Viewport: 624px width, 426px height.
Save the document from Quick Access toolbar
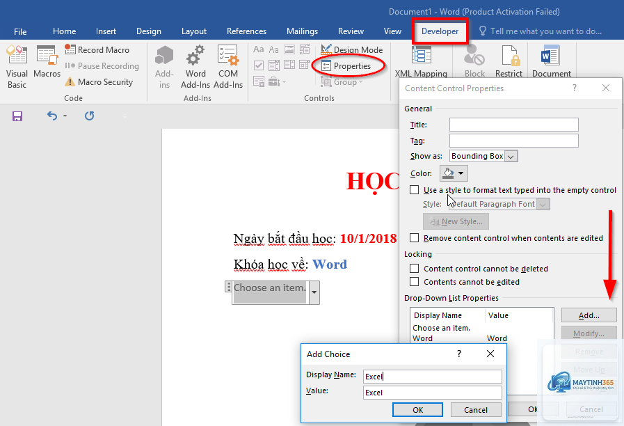(17, 116)
